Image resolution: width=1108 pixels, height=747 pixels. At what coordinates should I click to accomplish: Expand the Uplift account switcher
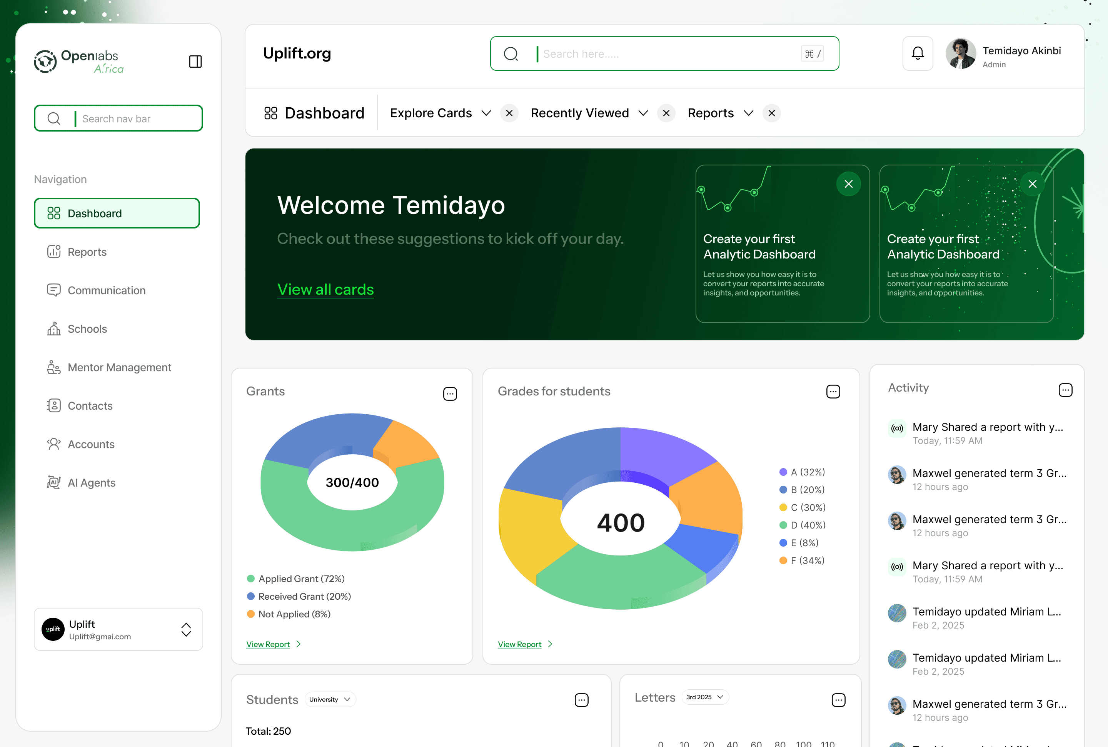tap(186, 629)
